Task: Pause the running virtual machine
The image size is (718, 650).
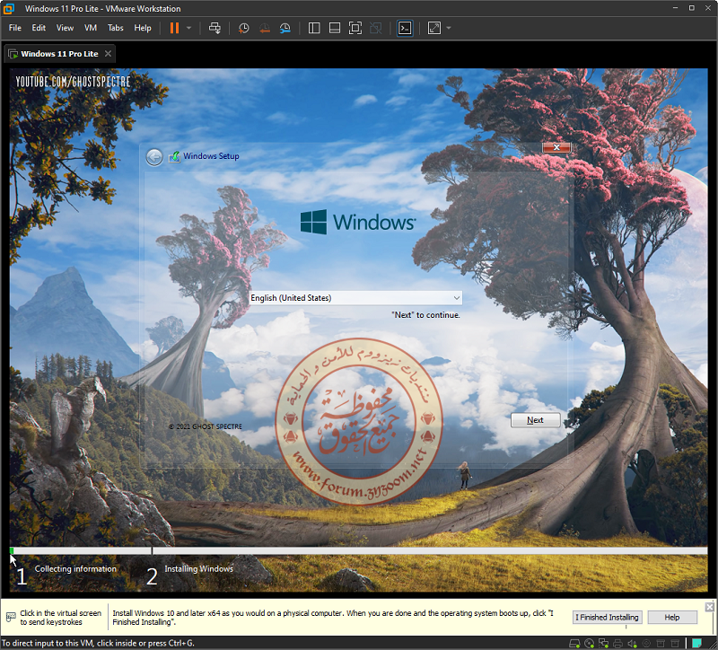Action: 174,28
